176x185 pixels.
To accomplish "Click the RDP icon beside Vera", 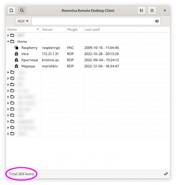I will [16, 54].
